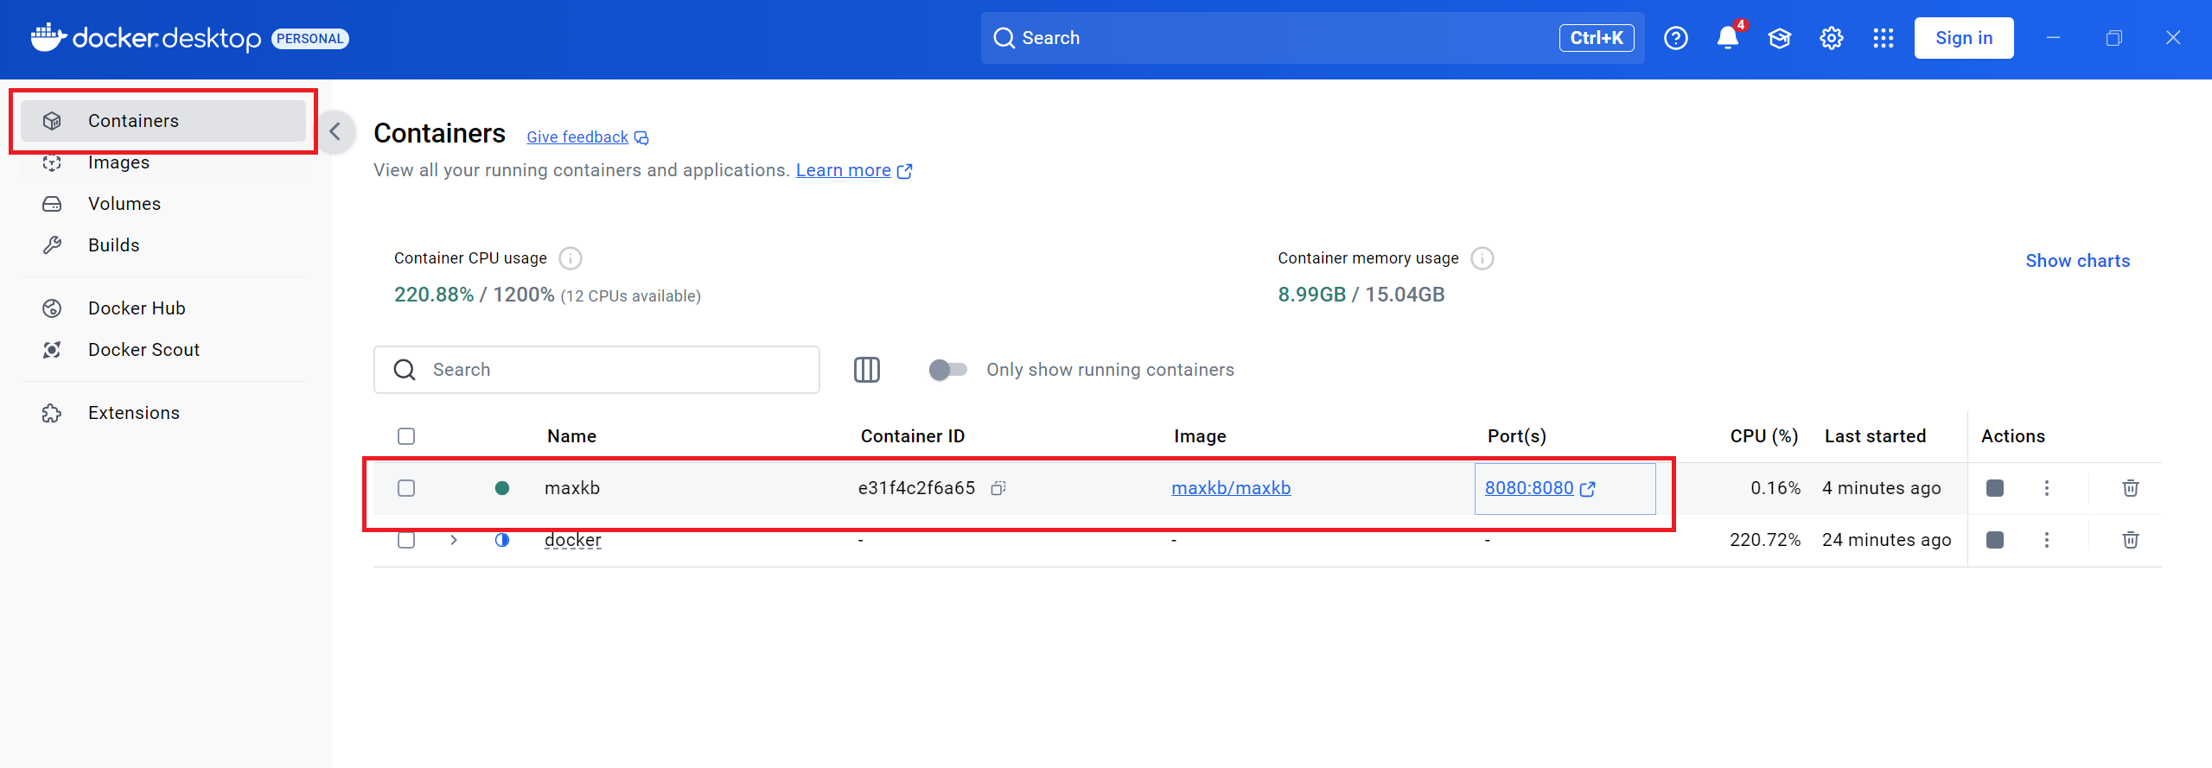The height and width of the screenshot is (768, 2212).
Task: Focus the top global Search bar
Action: [x=1312, y=38]
